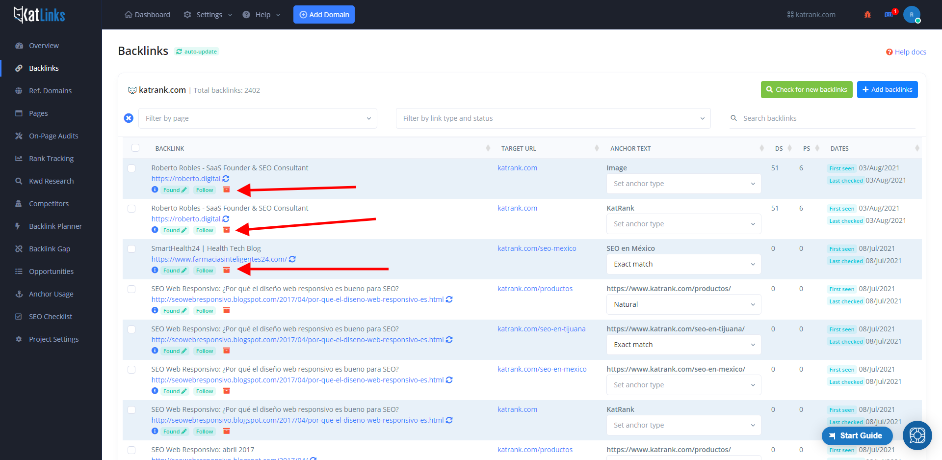The width and height of the screenshot is (942, 460).
Task: Open the bug report icon in header
Action: pyautogui.click(x=867, y=15)
